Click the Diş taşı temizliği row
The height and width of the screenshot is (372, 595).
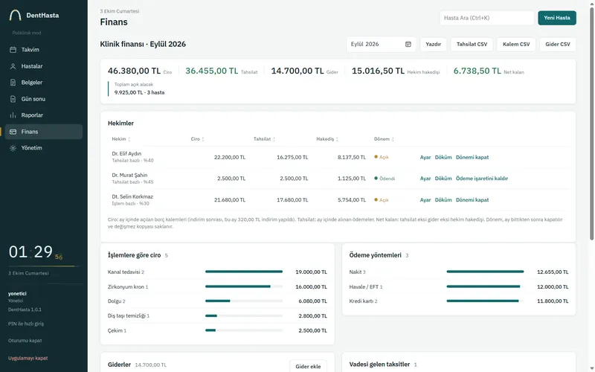tap(217, 315)
